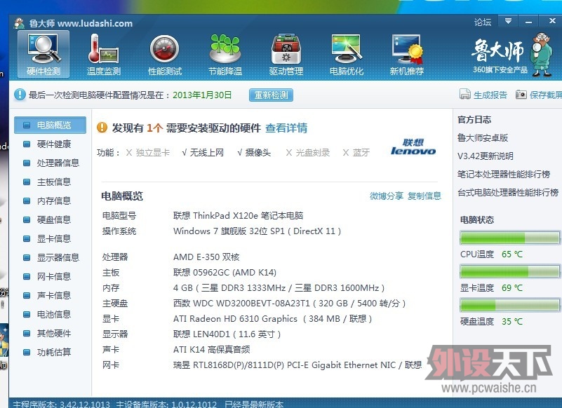
Task: Click the orange warning icon beside 发现有
Action: [102, 127]
